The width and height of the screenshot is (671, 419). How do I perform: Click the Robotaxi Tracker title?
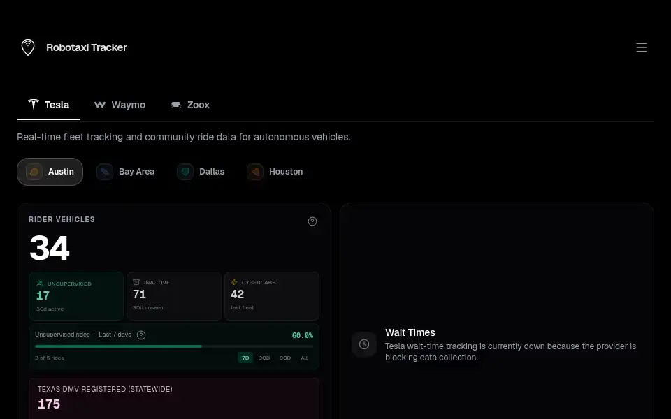point(87,47)
